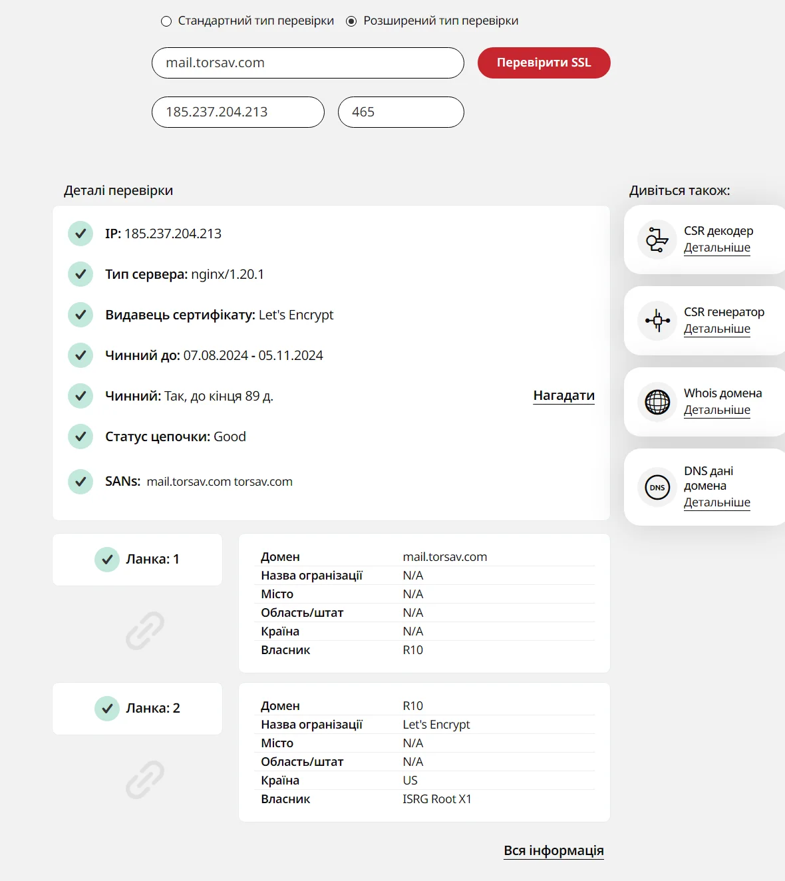Open Детальніше under CSR генератор

coord(717,329)
